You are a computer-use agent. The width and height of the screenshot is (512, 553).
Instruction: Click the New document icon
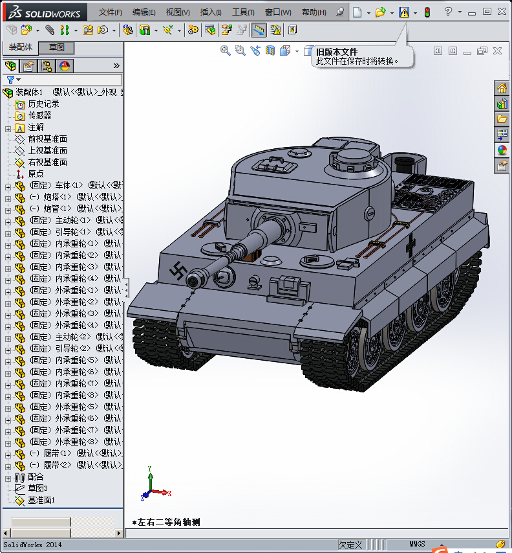pos(357,12)
